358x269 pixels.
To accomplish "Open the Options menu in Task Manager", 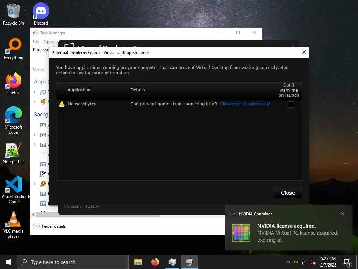I will tap(51, 42).
